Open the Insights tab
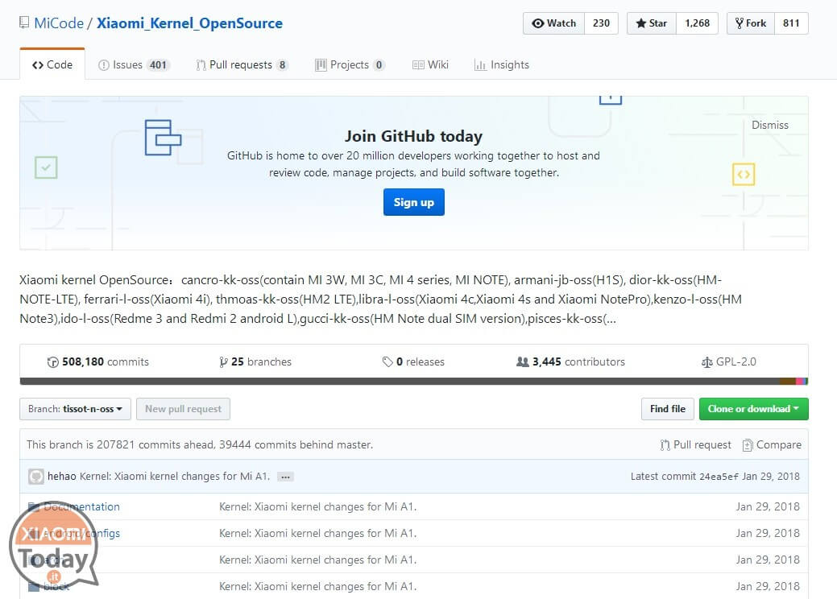Viewport: 837px width, 599px height. click(502, 65)
